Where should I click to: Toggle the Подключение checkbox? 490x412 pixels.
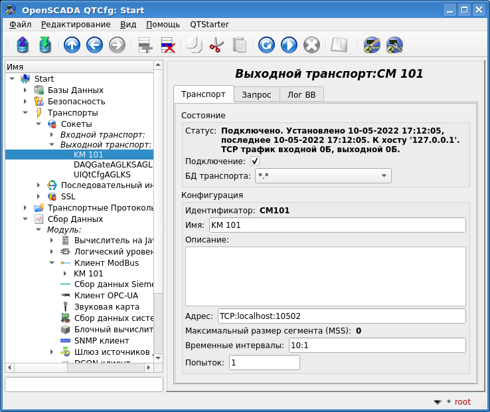pos(255,161)
